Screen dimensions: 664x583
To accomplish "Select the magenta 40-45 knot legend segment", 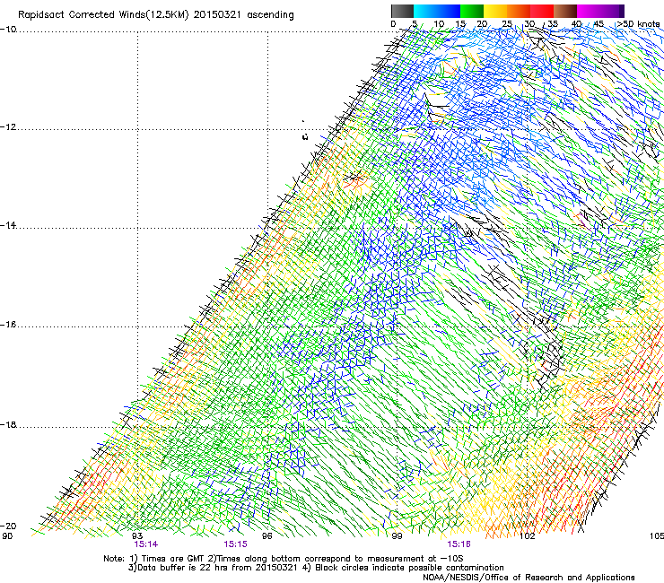I will pos(589,11).
